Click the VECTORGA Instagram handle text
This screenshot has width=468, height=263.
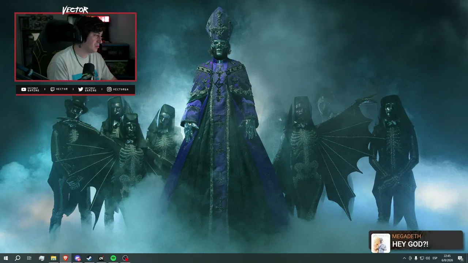click(121, 89)
